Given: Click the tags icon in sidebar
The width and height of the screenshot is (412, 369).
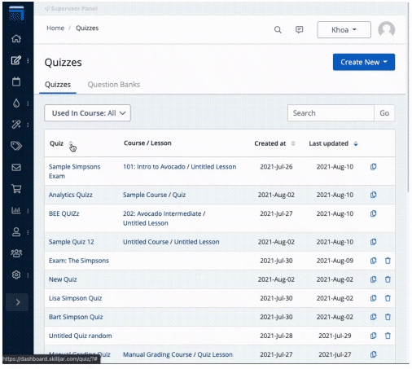Looking at the screenshot, I should coord(16,146).
